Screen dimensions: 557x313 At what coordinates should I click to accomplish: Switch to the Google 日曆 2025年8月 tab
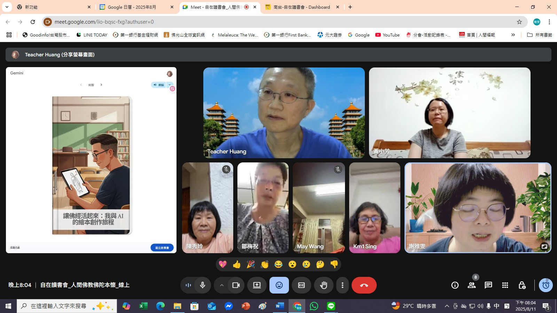[x=136, y=7]
